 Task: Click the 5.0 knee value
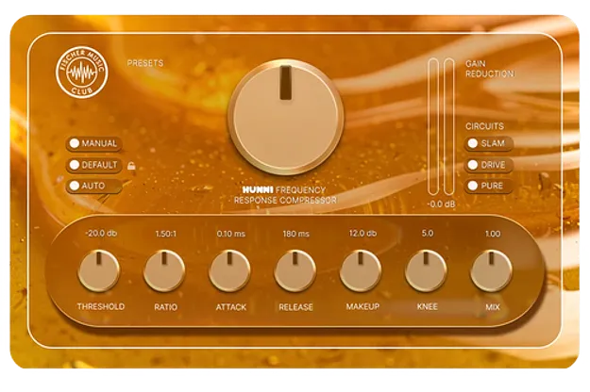(428, 233)
